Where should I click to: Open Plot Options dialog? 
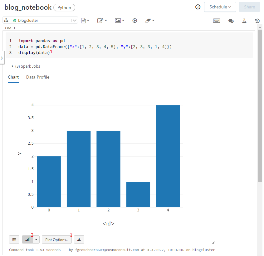point(57,239)
